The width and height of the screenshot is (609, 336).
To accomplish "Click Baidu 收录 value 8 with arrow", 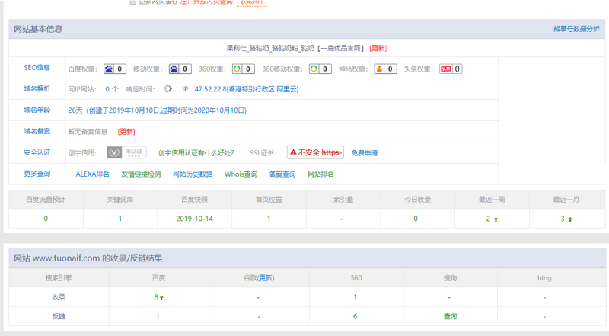I will click(158, 297).
